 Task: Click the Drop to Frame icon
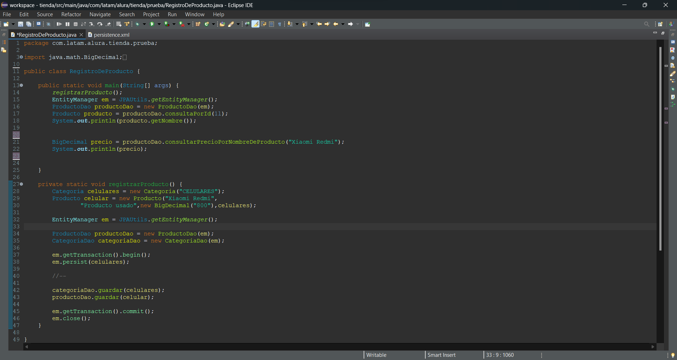[x=119, y=24]
